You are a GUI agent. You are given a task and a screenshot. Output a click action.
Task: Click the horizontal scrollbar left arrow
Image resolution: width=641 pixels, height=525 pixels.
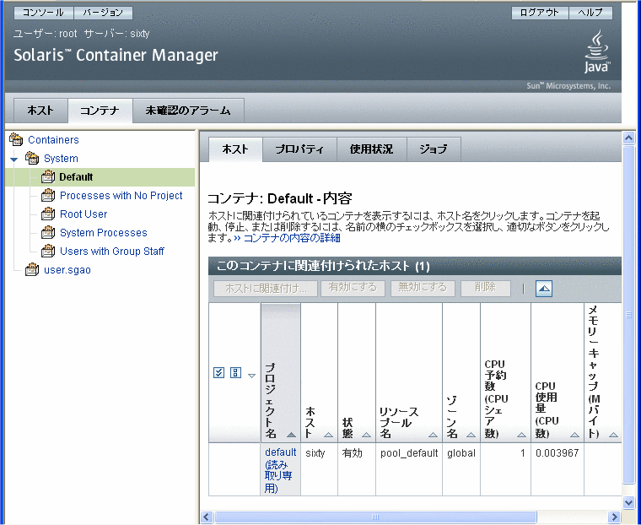click(207, 517)
